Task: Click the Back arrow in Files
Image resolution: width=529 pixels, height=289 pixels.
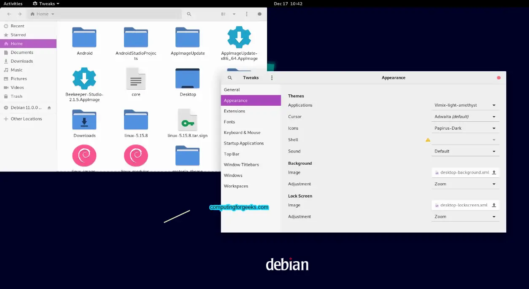Action: pos(8,13)
